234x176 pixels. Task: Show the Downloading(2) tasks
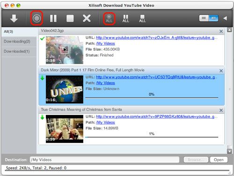pos(19,42)
